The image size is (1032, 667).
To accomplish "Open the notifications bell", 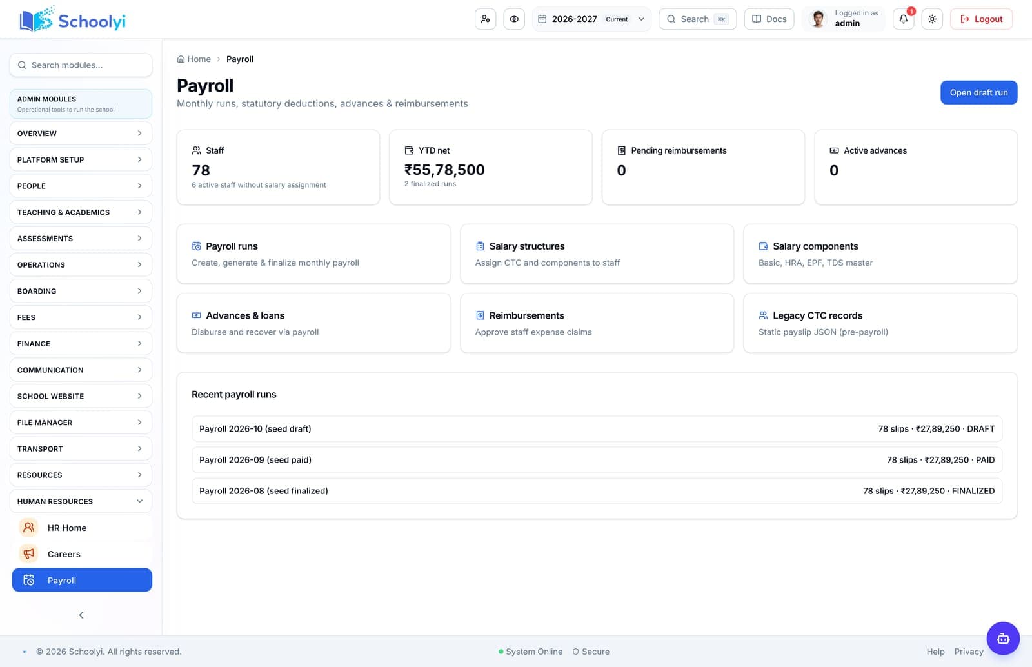I will tap(904, 19).
